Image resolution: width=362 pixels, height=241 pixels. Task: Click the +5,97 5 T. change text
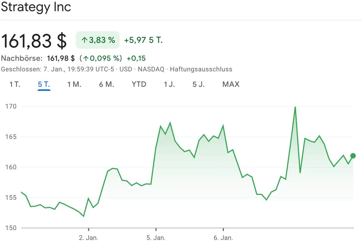143,40
